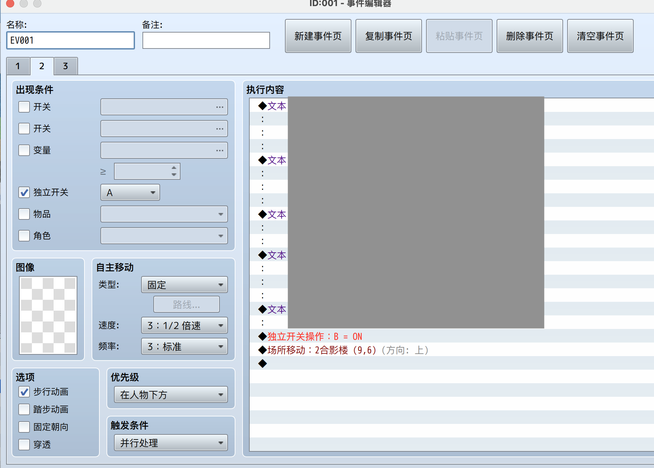Click 新建事件页 button
Viewport: 654px width, 468px height.
(x=318, y=36)
